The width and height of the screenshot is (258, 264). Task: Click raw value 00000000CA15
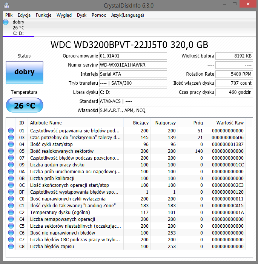coord(227,206)
